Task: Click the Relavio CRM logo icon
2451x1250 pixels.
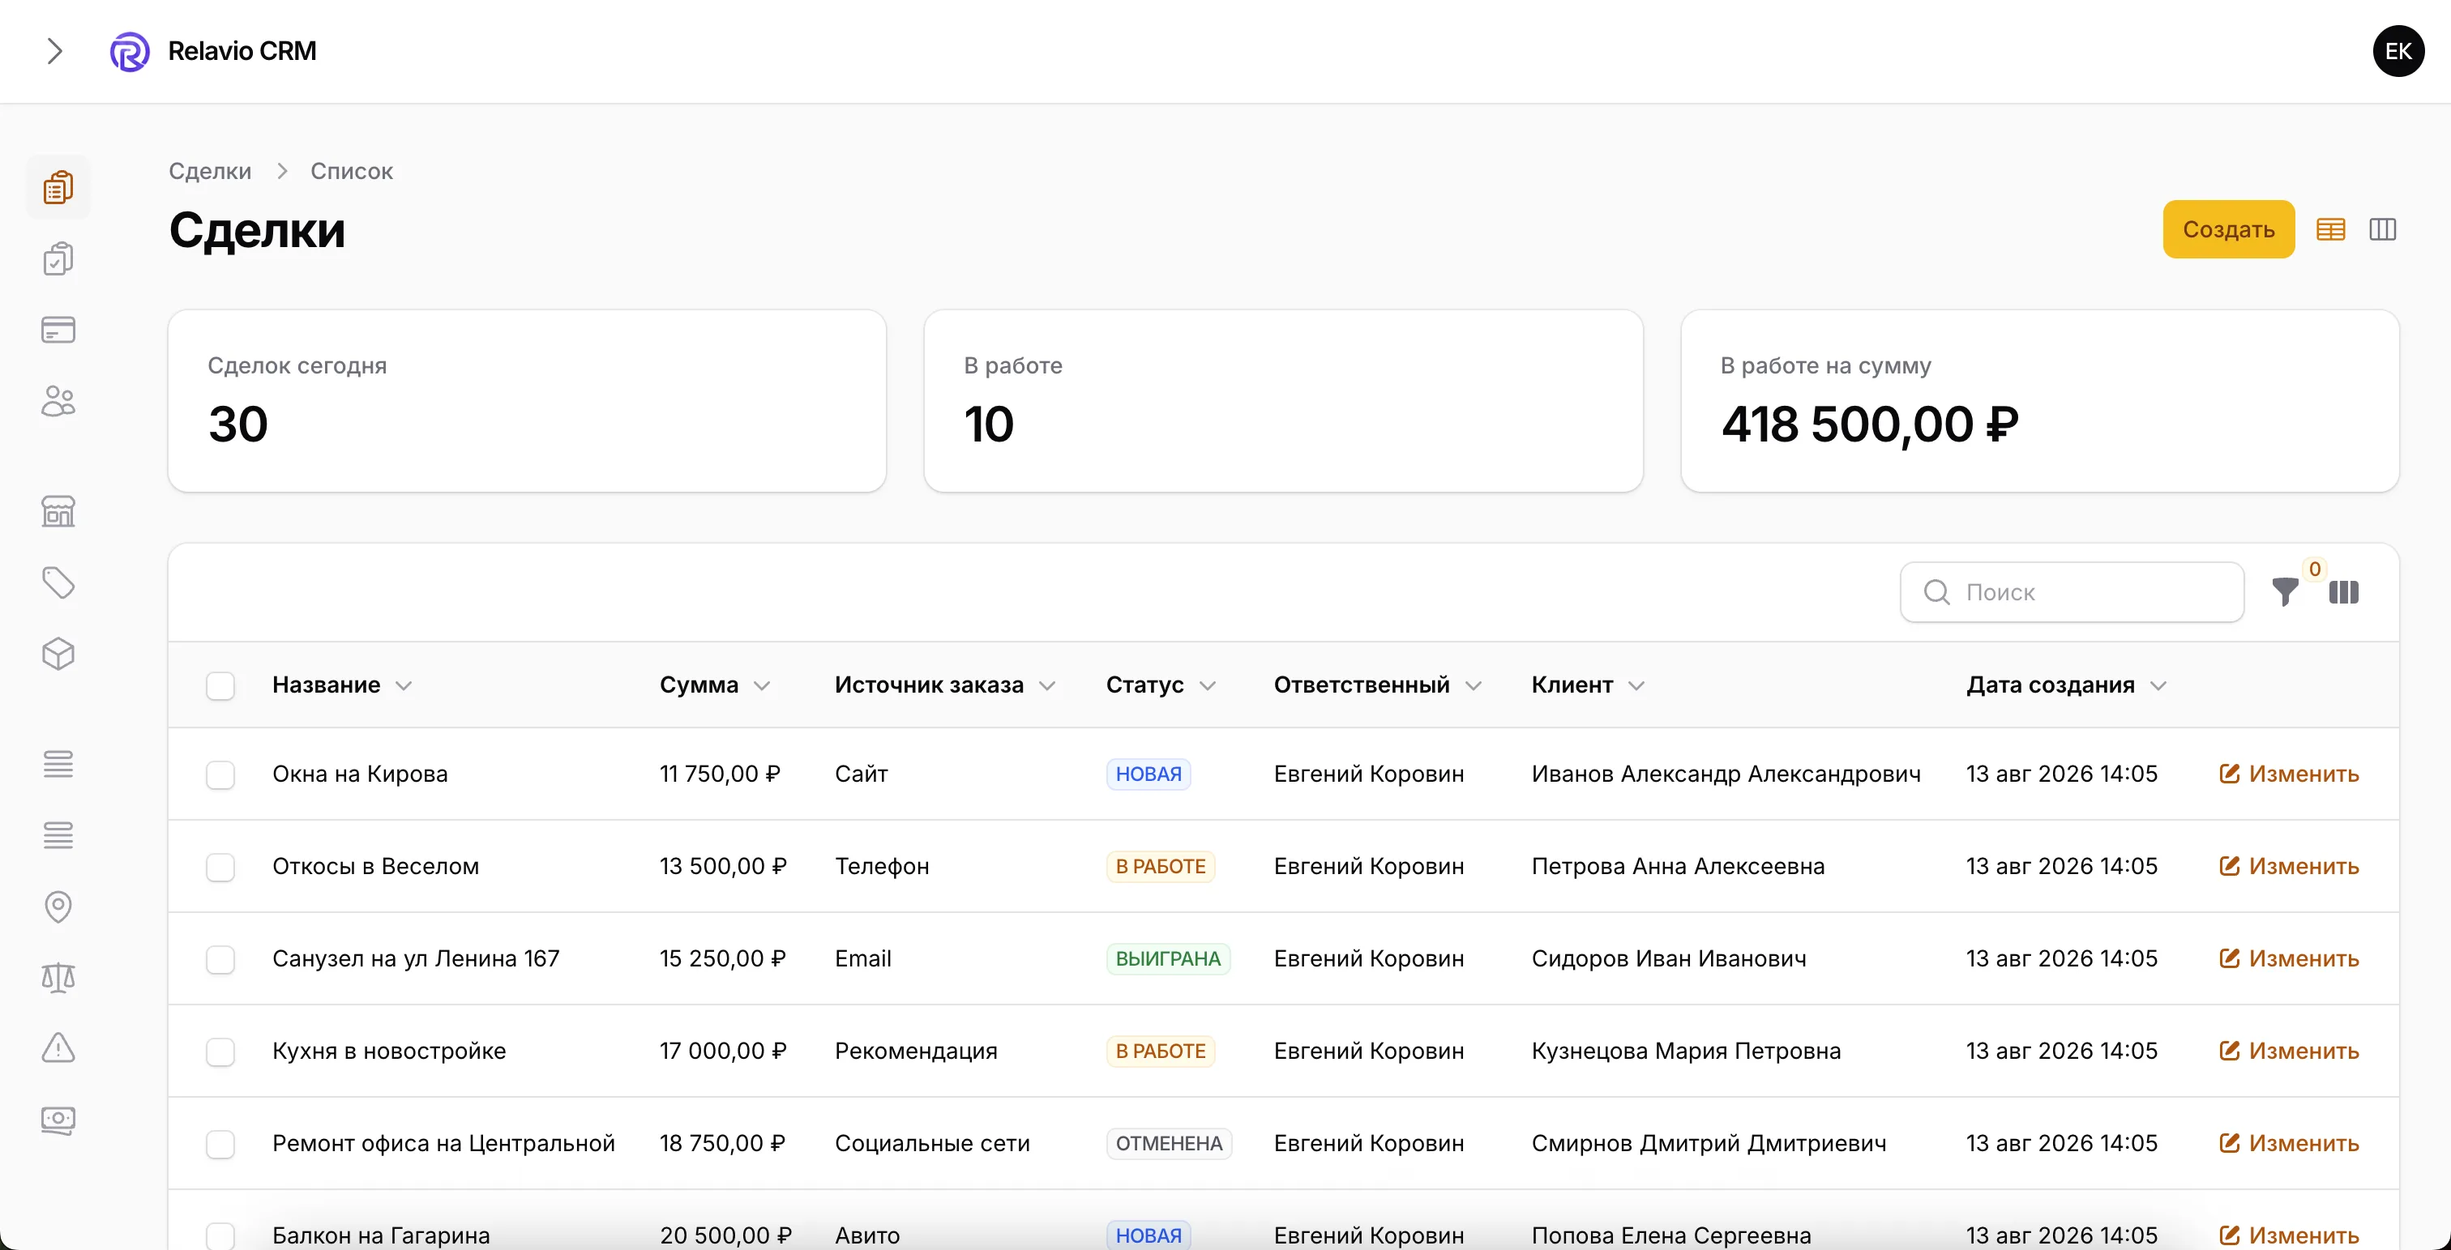Action: tap(130, 51)
